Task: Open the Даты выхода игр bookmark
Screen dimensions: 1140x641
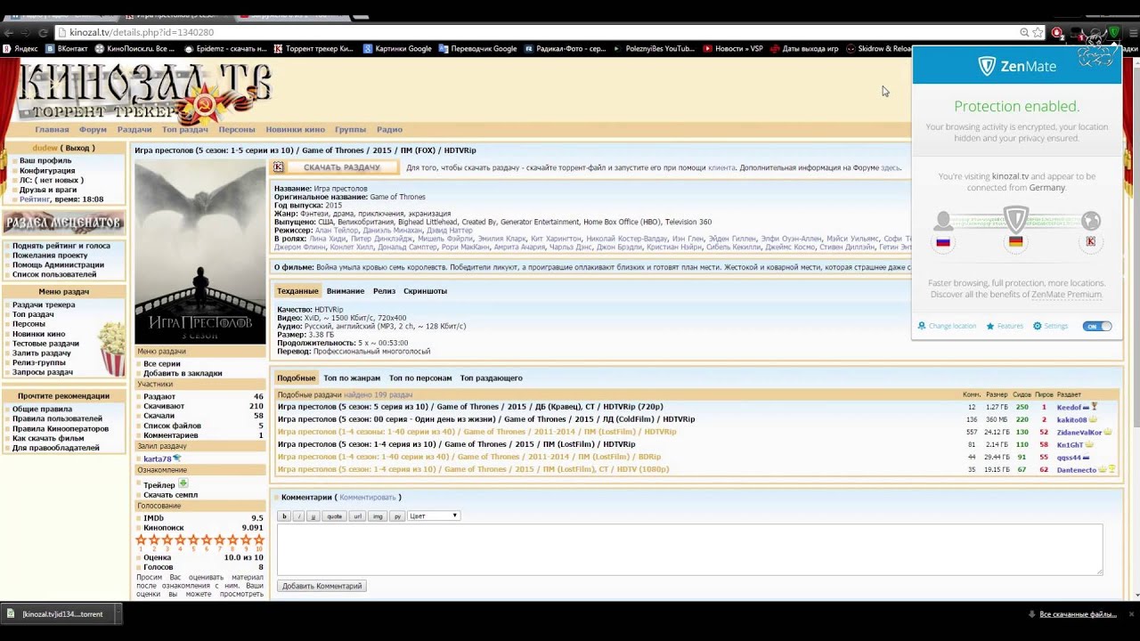Action: click(804, 49)
